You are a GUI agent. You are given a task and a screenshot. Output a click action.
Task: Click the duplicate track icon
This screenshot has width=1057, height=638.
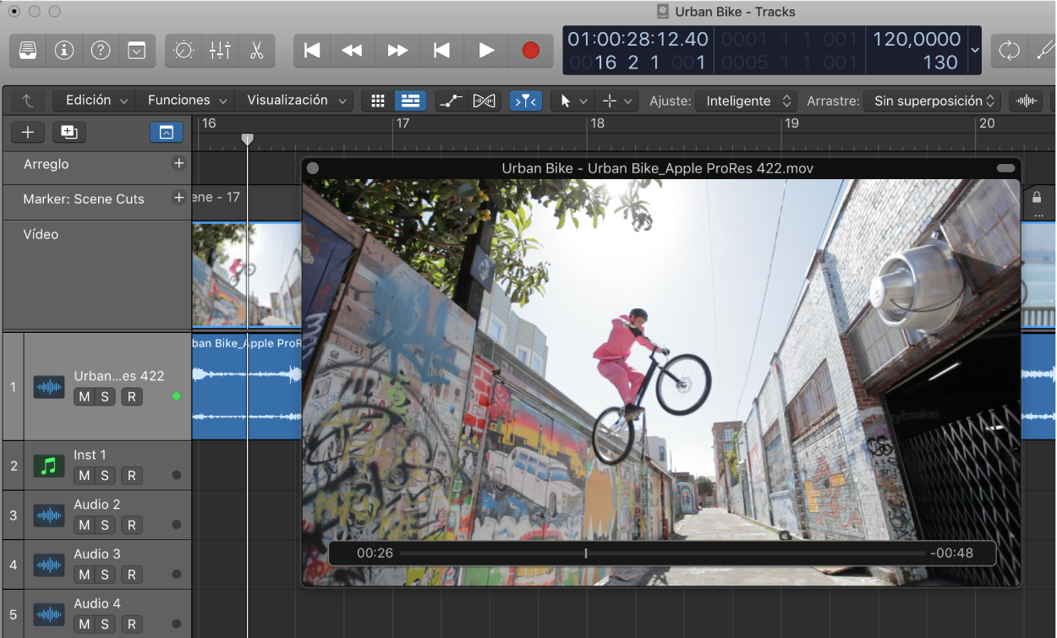click(68, 132)
